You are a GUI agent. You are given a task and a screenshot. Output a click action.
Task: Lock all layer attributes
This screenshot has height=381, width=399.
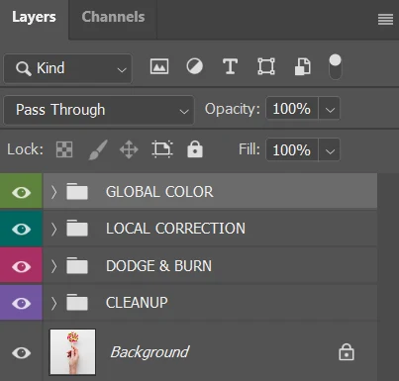(195, 149)
